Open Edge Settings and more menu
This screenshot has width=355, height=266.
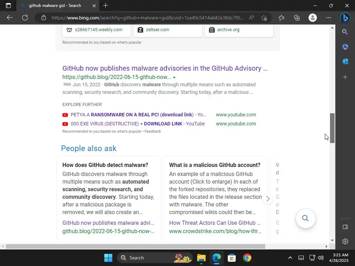[x=329, y=18]
